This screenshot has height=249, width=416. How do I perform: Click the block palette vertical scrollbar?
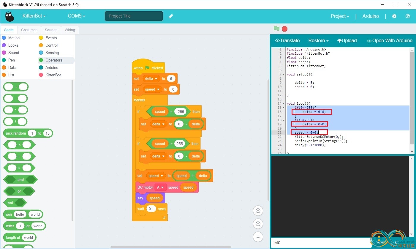coord(72,150)
